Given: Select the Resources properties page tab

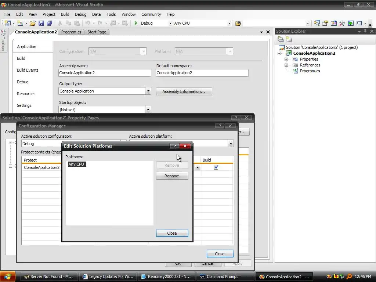Looking at the screenshot, I should 26,94.
